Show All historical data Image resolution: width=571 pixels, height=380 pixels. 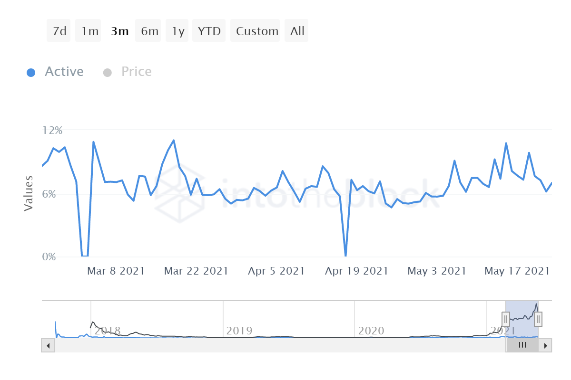pyautogui.click(x=296, y=31)
